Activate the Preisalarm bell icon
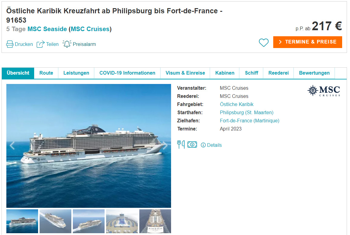 [67, 44]
